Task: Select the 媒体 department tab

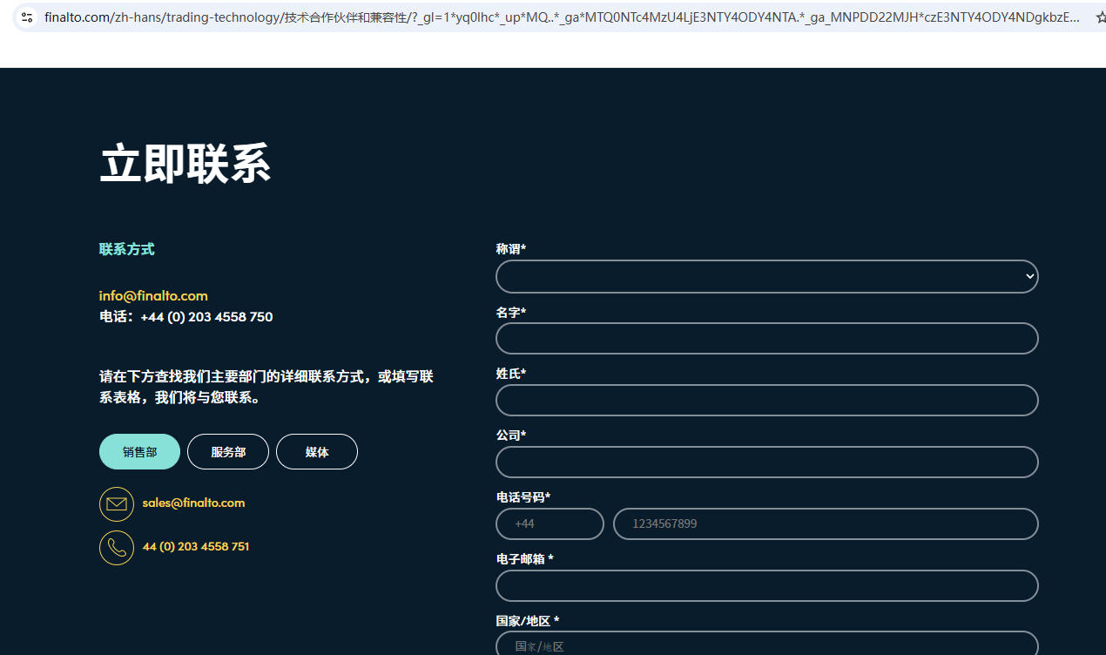Action: point(317,452)
